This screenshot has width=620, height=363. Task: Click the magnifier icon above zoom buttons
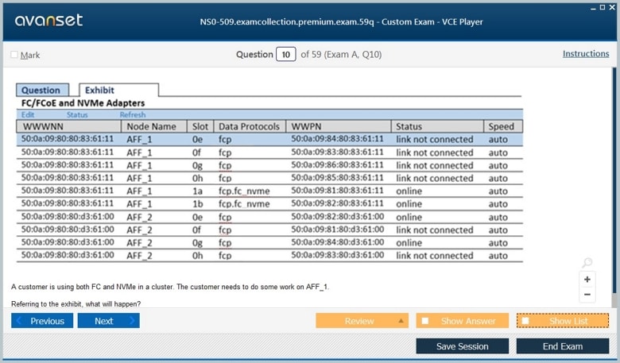587,262
